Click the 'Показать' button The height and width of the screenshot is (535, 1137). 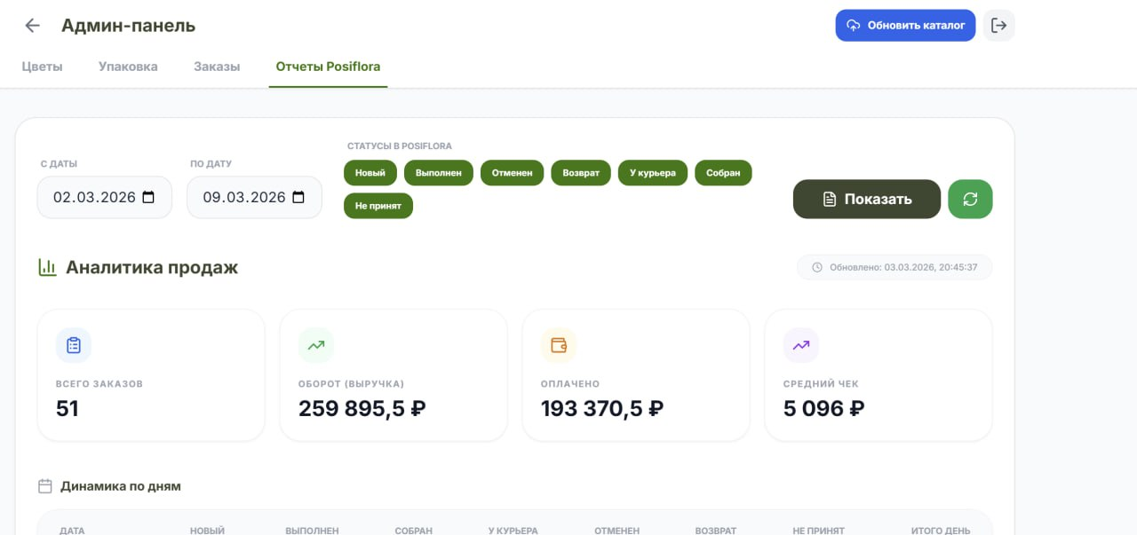(x=867, y=199)
